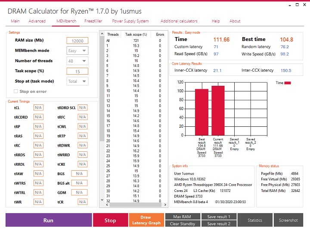Image resolution: width=310 pixels, height=229 pixels.
Task: Click the Save result 1 button
Action: point(219,216)
